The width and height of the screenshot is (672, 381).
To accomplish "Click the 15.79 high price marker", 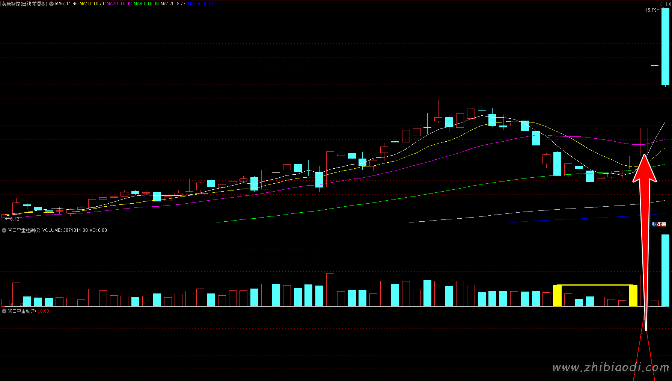I will tap(651, 10).
